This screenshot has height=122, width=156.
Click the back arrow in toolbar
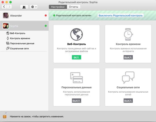(4, 7)
